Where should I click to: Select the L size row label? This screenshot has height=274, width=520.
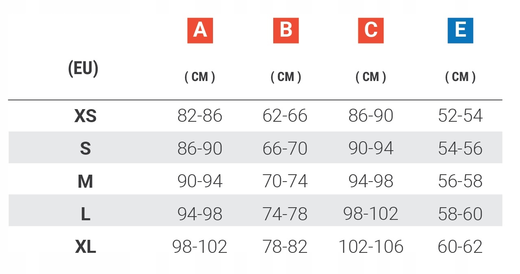(86, 214)
